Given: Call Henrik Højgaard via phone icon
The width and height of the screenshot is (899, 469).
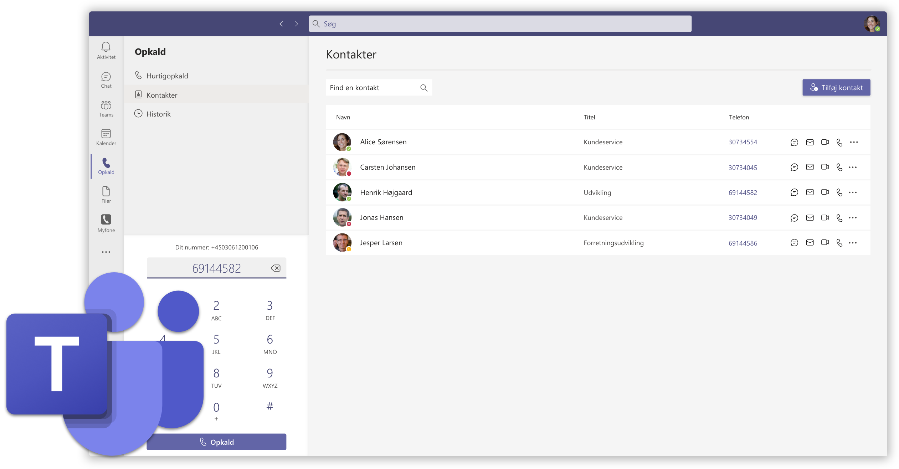Looking at the screenshot, I should tap(839, 192).
